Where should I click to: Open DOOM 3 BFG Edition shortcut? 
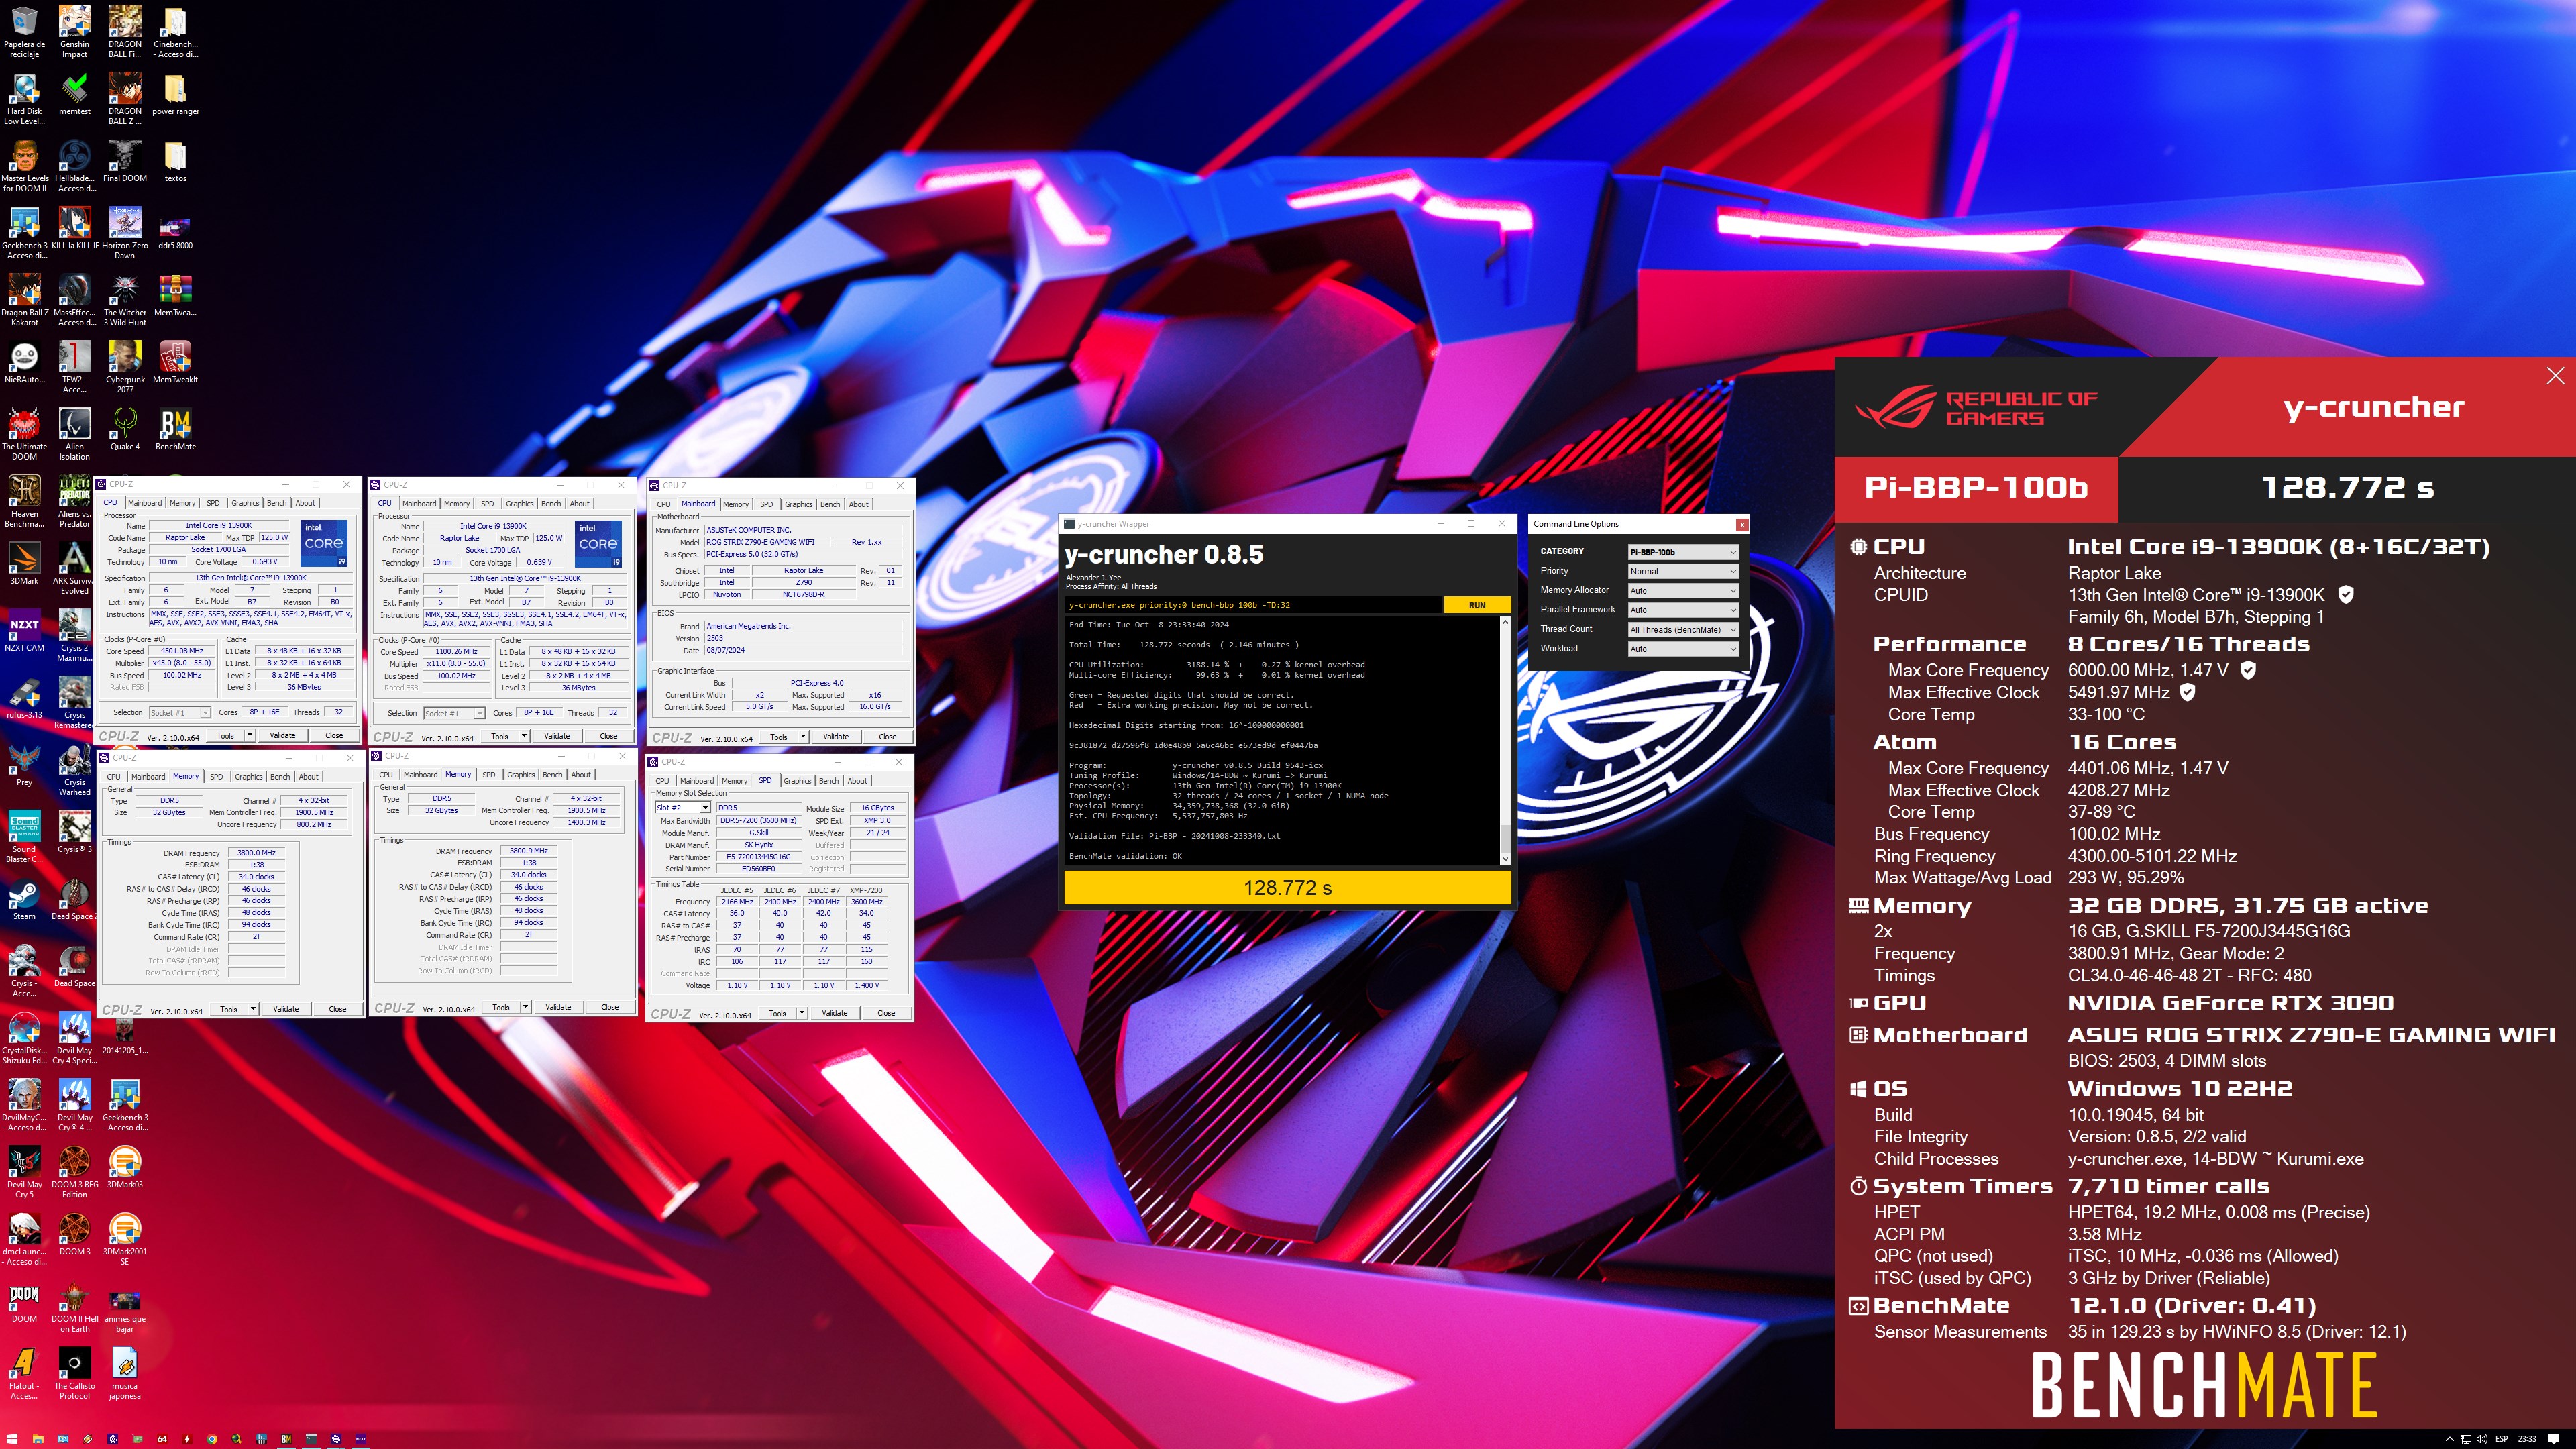[x=74, y=1171]
